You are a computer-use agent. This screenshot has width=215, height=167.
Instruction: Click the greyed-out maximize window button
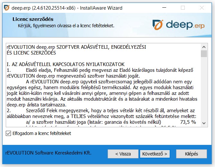[x=183, y=8]
